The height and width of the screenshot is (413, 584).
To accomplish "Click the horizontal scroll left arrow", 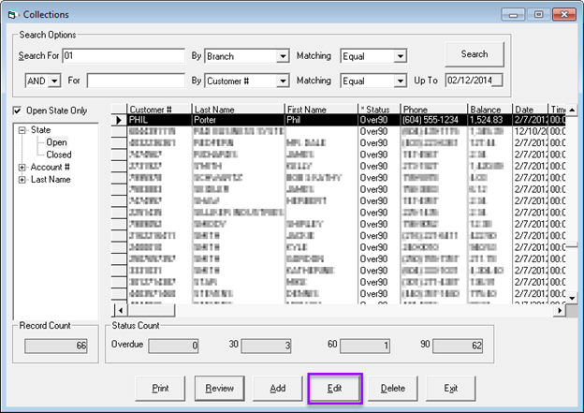I will pos(121,310).
